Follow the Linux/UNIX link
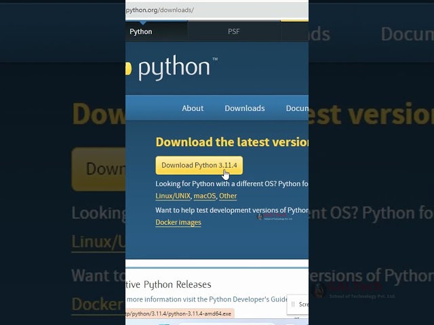Image resolution: width=434 pixels, height=325 pixels. [x=173, y=196]
